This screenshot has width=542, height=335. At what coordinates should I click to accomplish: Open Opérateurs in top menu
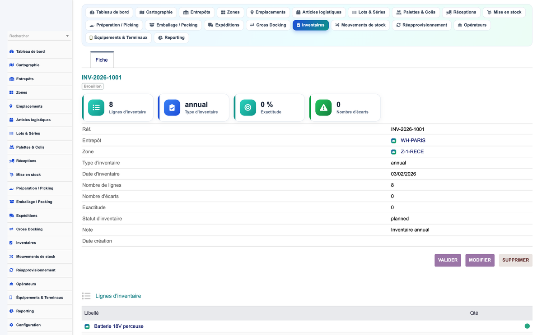pyautogui.click(x=472, y=25)
